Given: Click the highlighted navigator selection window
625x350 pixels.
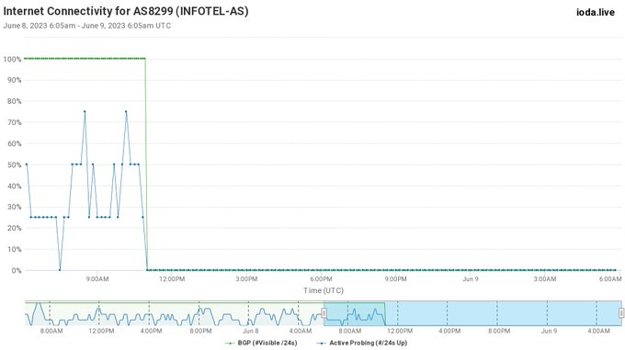Looking at the screenshot, I should tap(472, 314).
